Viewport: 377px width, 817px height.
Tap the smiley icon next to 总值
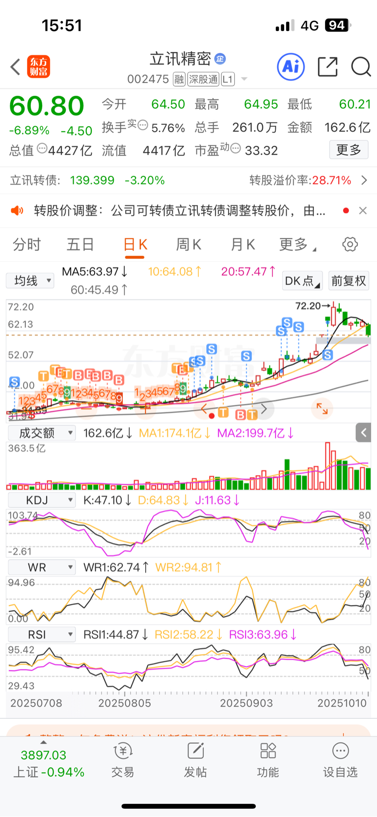(x=42, y=148)
